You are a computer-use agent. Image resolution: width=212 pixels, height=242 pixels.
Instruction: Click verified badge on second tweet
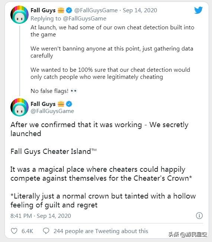(x=69, y=104)
